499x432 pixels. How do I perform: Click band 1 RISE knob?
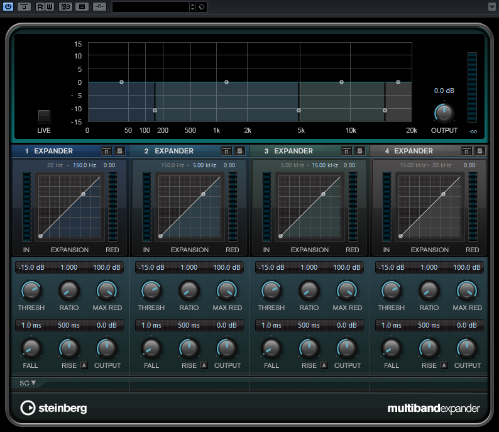click(x=69, y=348)
